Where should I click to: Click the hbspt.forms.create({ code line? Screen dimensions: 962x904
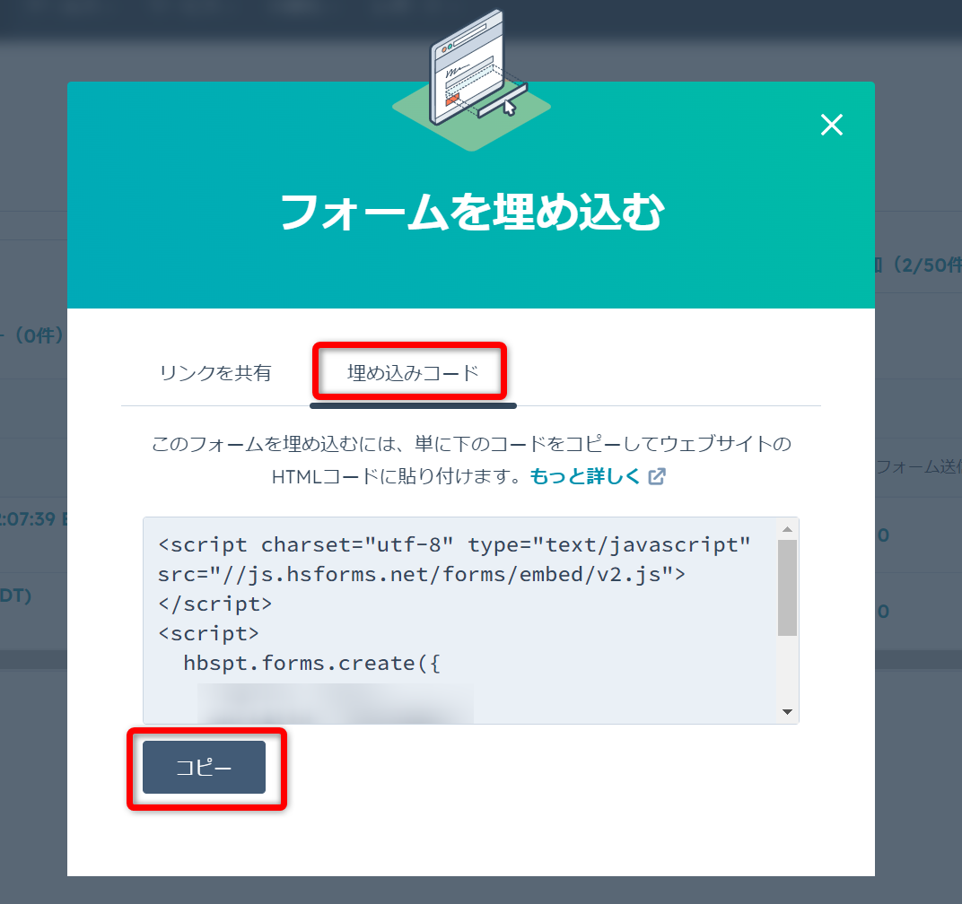coord(311,664)
